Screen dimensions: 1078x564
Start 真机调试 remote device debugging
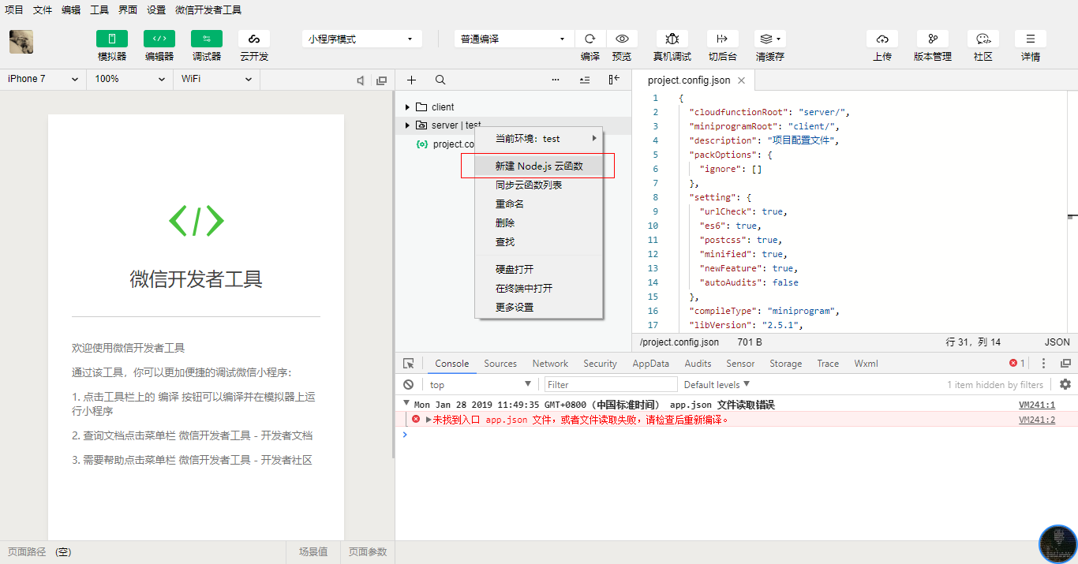672,39
